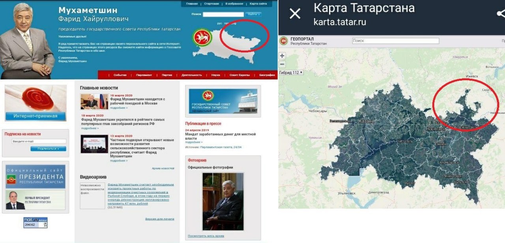Click the Геопортал emblem logo
Image resolution: width=505 pixels, height=243 pixels.
coord(284,41)
